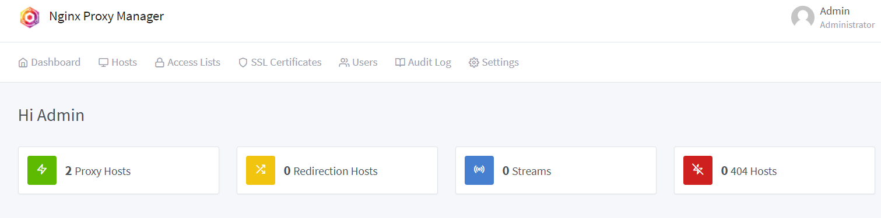The width and height of the screenshot is (881, 218).
Task: Click the blue Streams broadcast icon
Action: 479,170
